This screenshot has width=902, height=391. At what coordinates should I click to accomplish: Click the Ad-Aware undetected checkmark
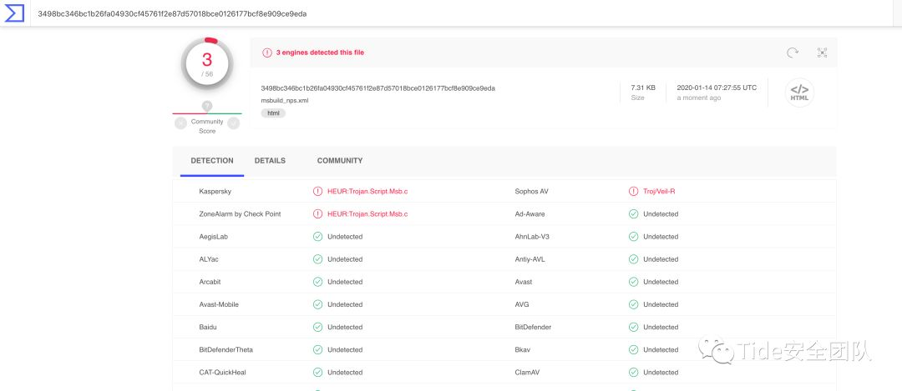(633, 214)
